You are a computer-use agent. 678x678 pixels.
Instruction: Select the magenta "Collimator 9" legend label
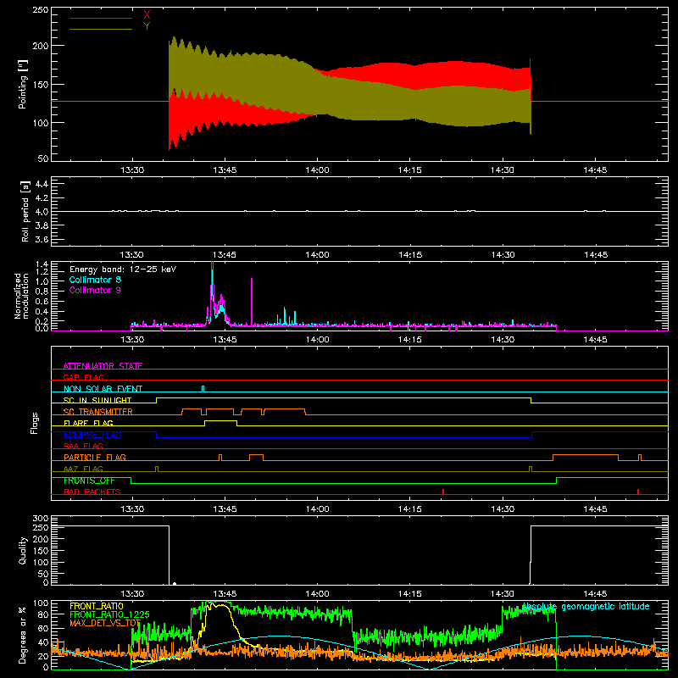pos(95,290)
